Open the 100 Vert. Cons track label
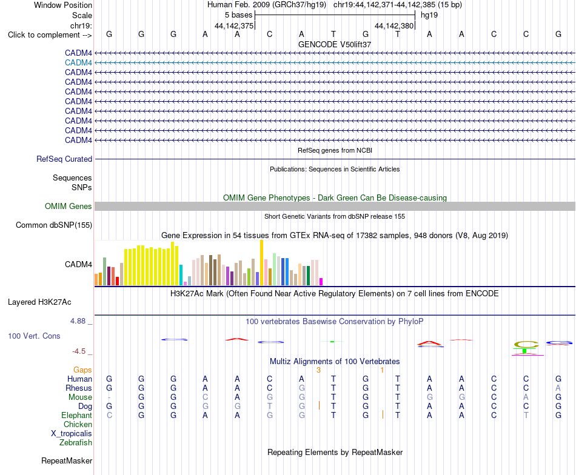Viewport: 576px width, 475px height. point(34,336)
